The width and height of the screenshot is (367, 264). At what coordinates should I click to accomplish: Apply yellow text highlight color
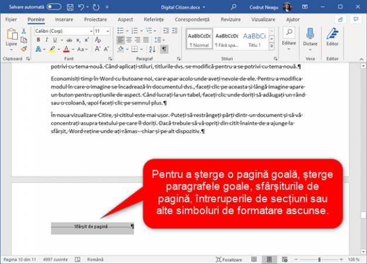pos(52,49)
